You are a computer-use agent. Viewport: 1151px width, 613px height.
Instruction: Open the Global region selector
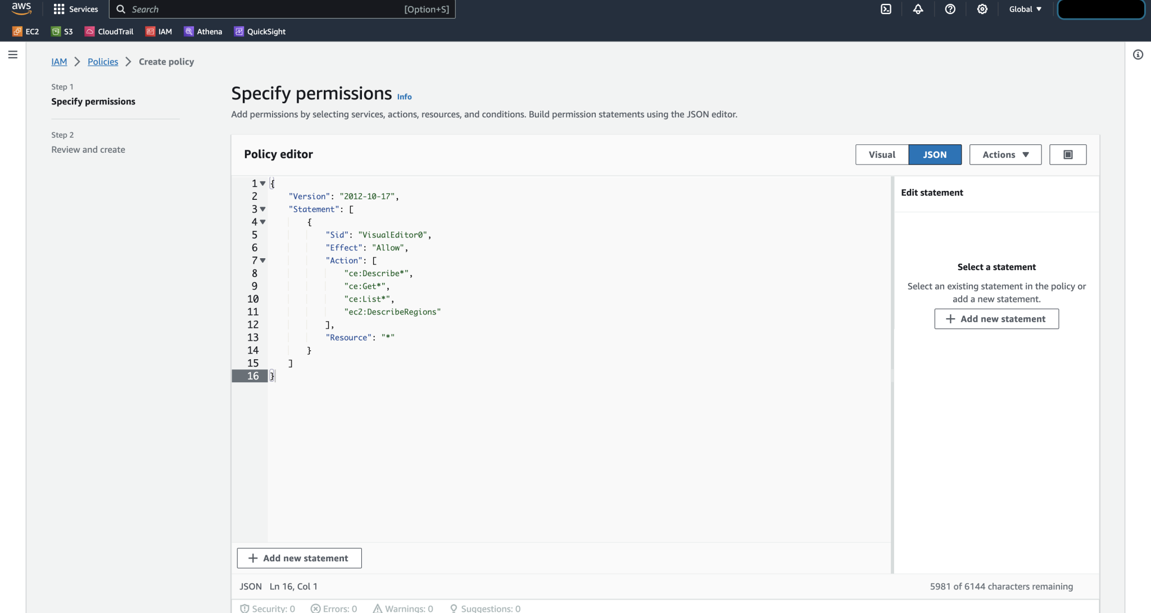click(x=1024, y=9)
